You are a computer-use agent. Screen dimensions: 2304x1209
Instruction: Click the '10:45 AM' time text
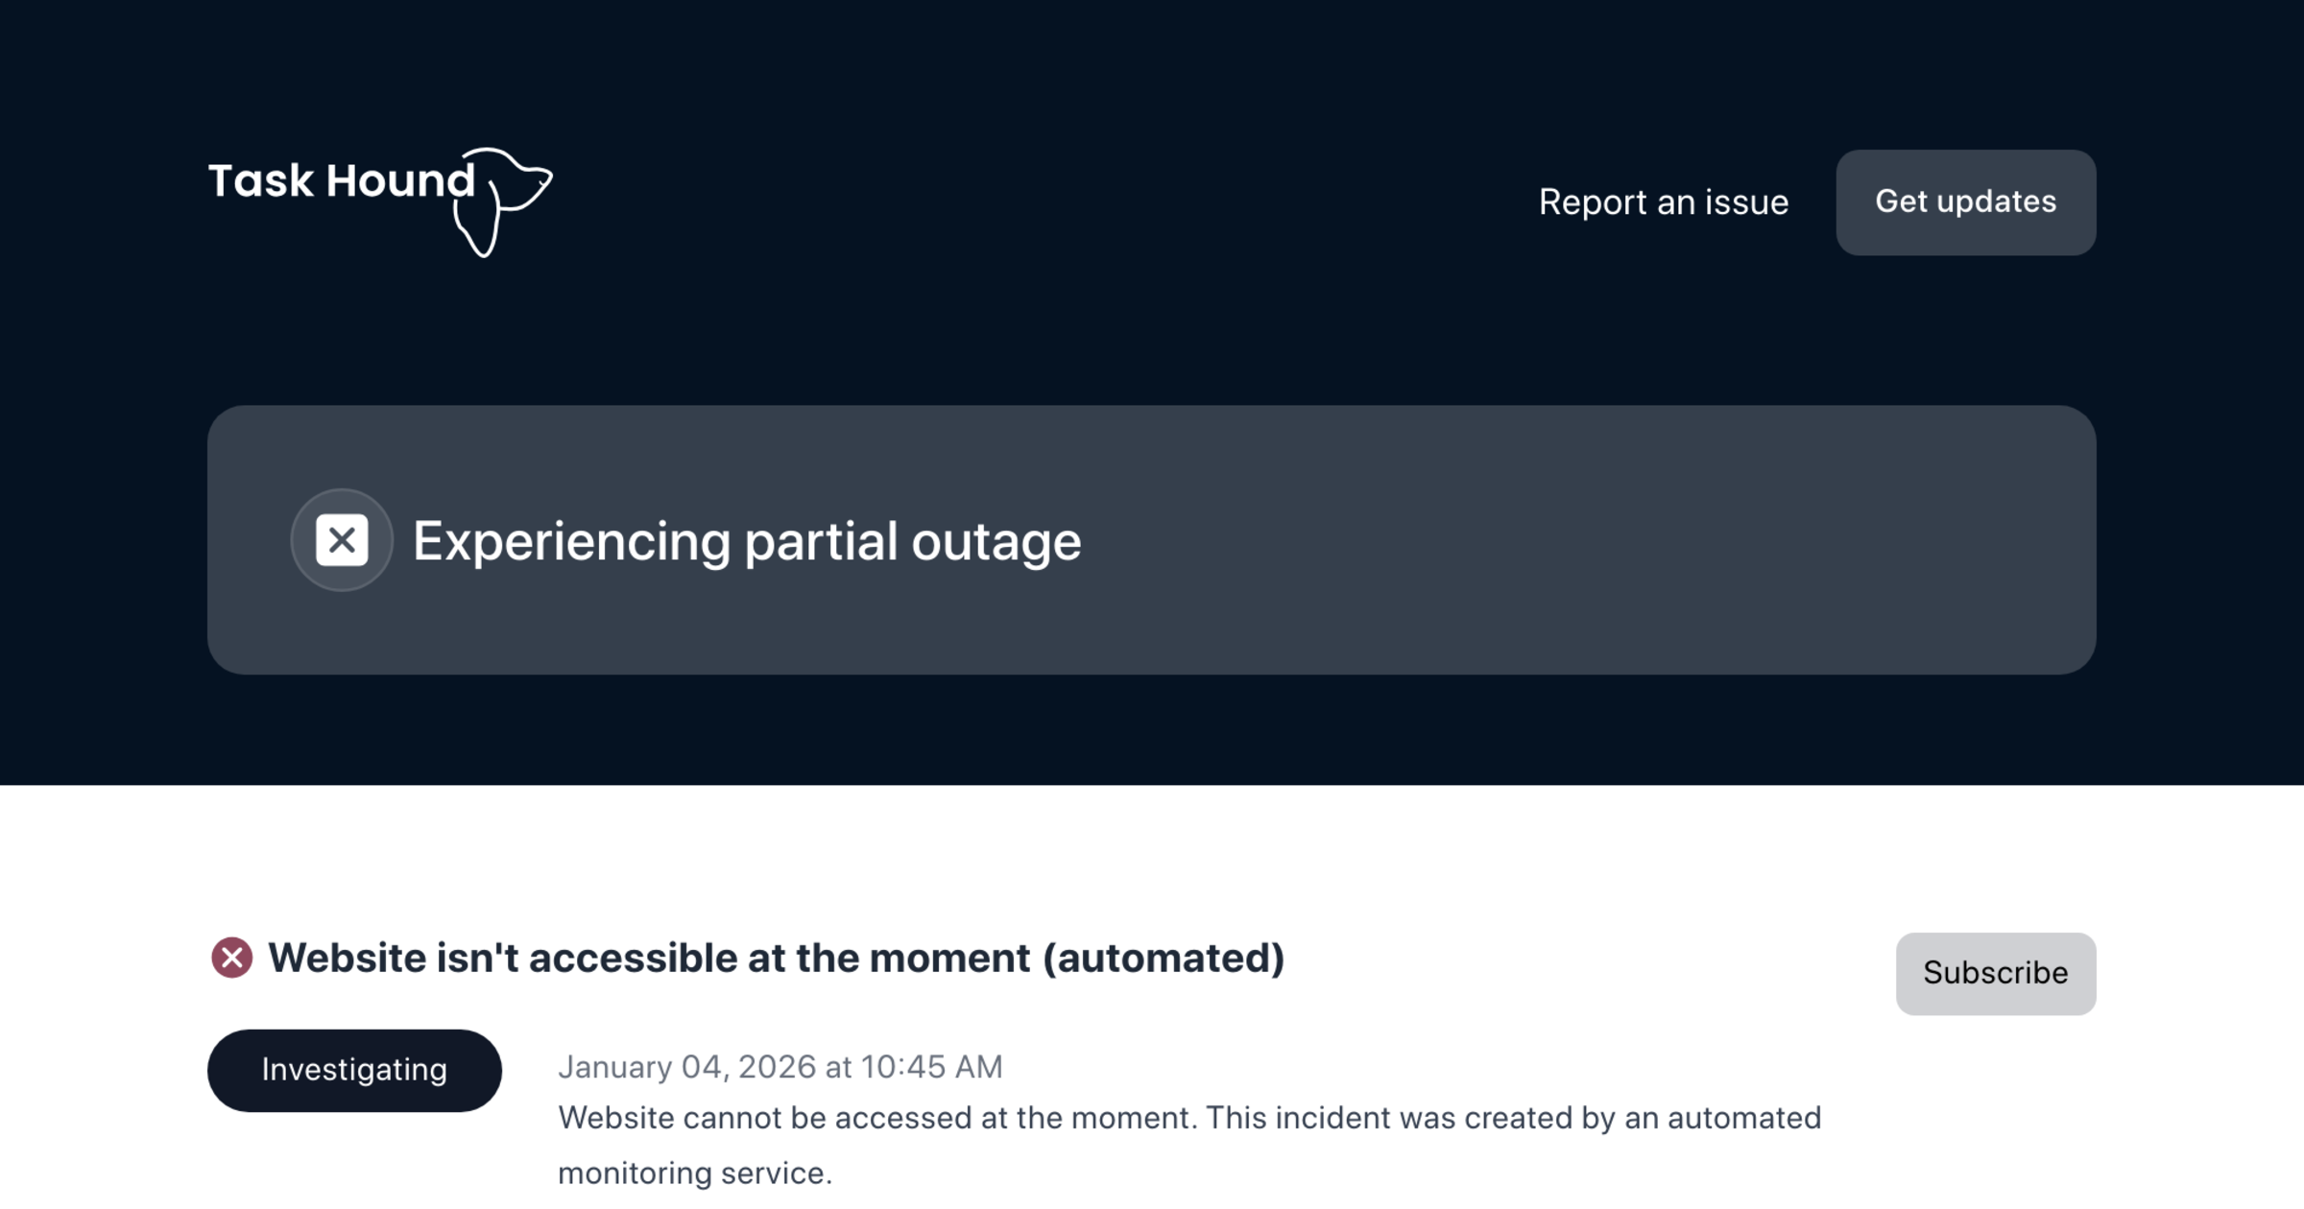point(931,1067)
